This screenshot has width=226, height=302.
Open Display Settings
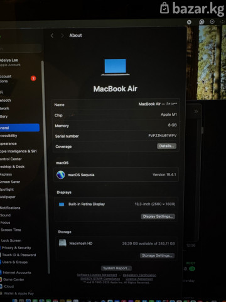[x=158, y=216]
